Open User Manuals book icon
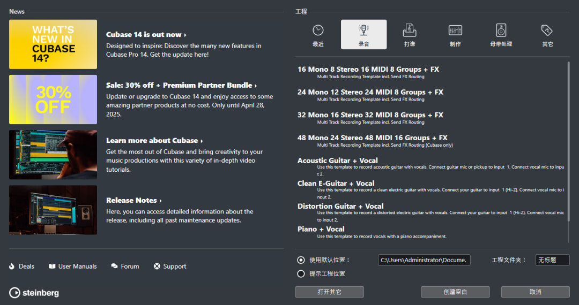Viewport: 579px width, 305px height. (52, 266)
